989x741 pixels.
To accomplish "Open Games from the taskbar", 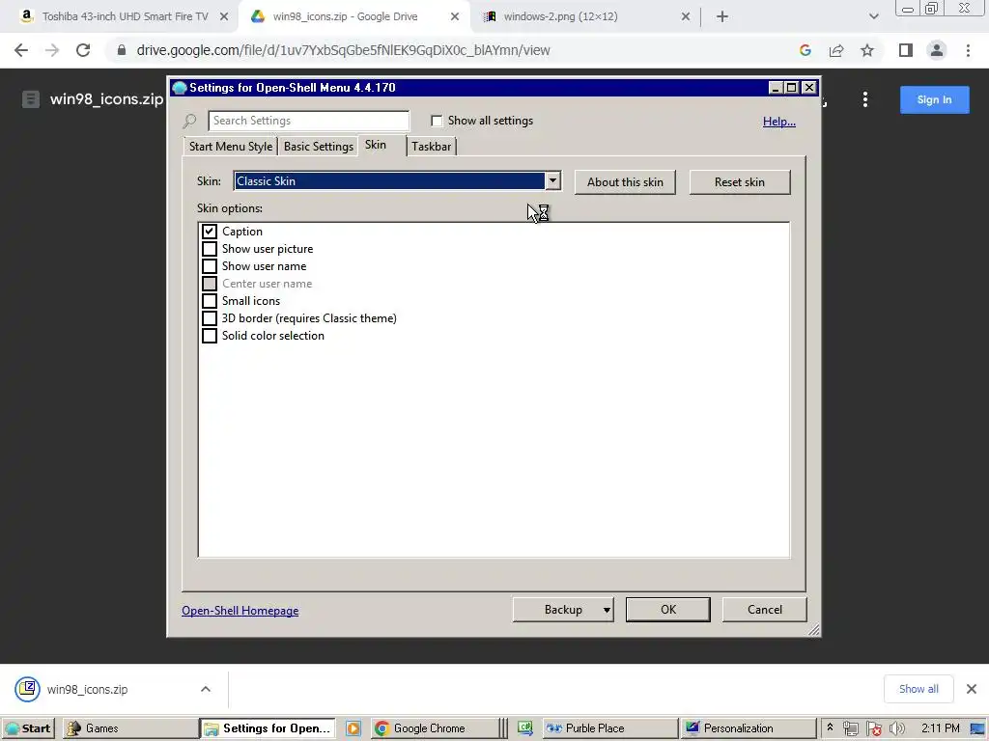I will coord(128,728).
